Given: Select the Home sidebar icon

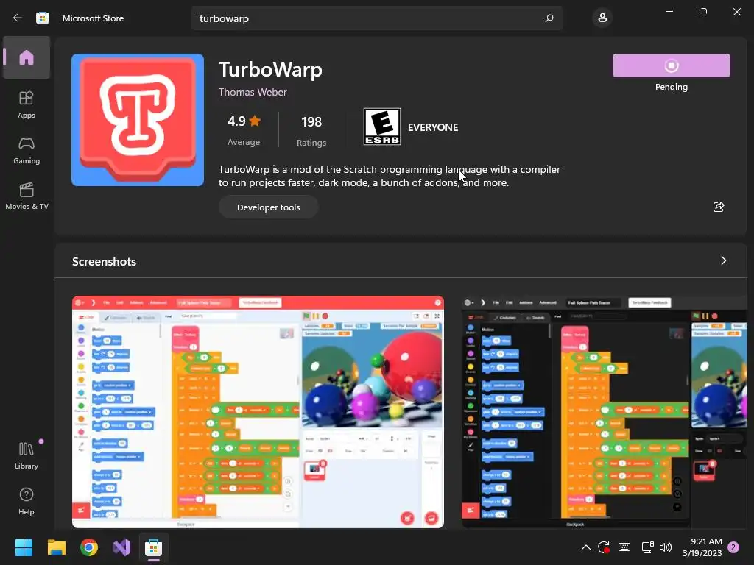Looking at the screenshot, I should point(27,57).
